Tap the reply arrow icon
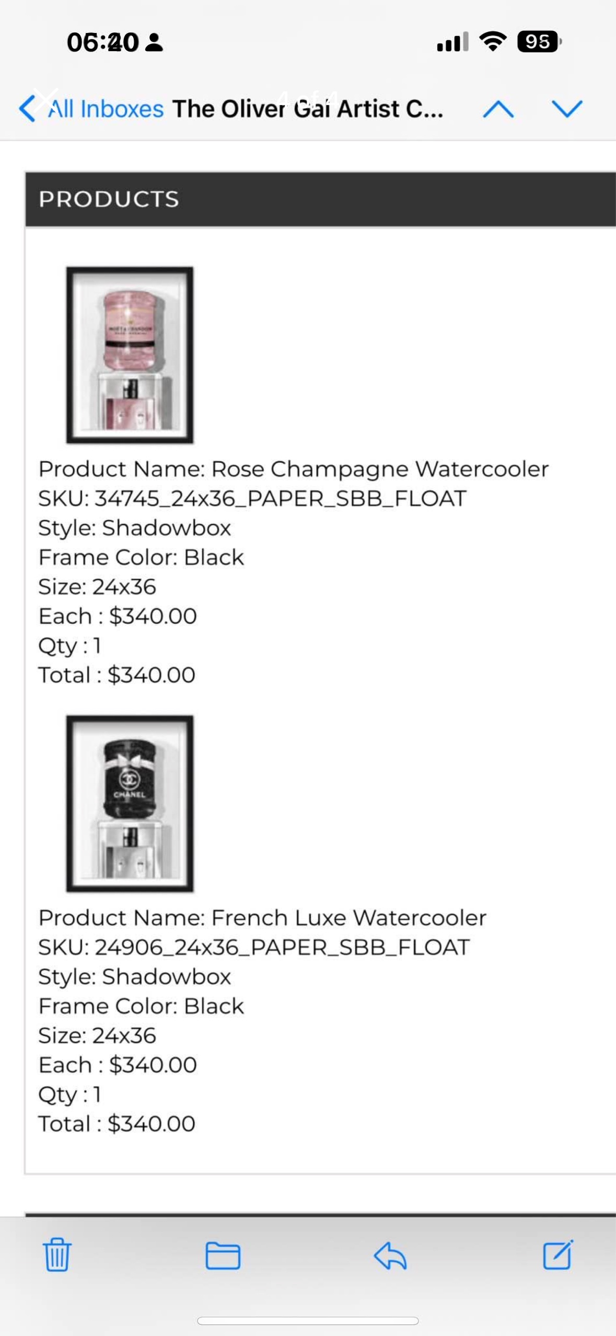 click(390, 1255)
